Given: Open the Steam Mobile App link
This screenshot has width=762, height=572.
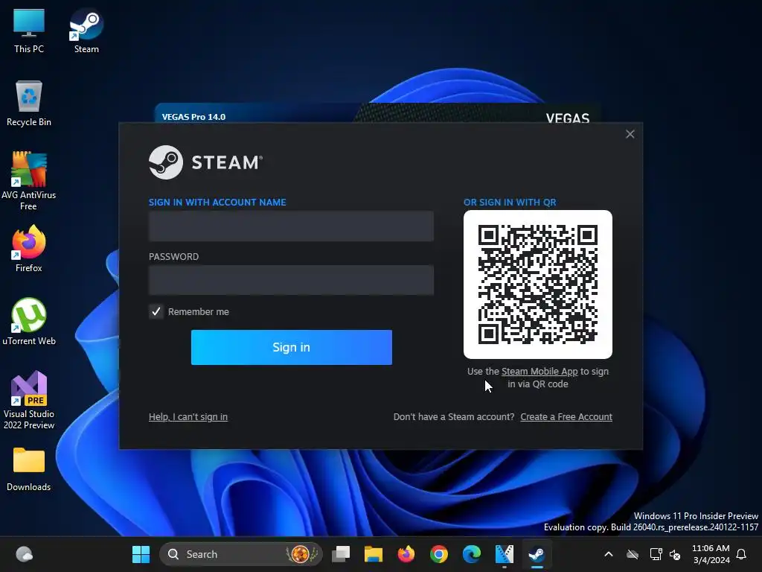Looking at the screenshot, I should click(x=540, y=371).
